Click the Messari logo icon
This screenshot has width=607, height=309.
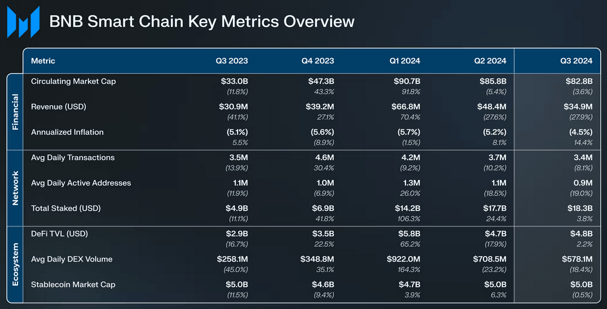[23, 22]
